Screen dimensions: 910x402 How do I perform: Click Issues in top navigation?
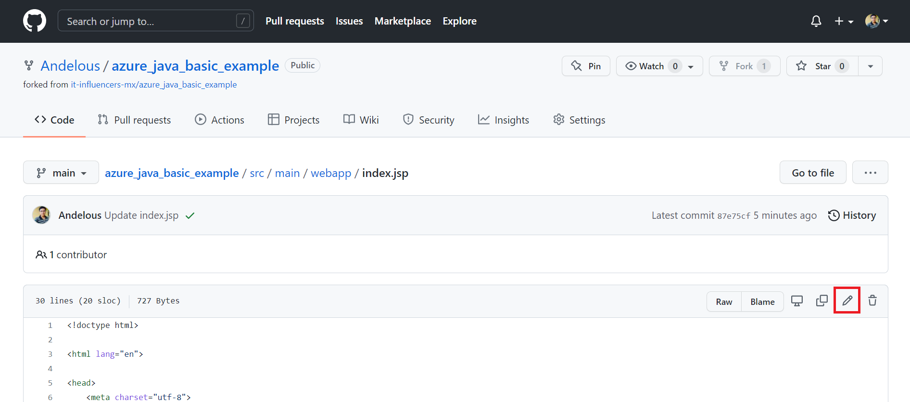point(349,21)
